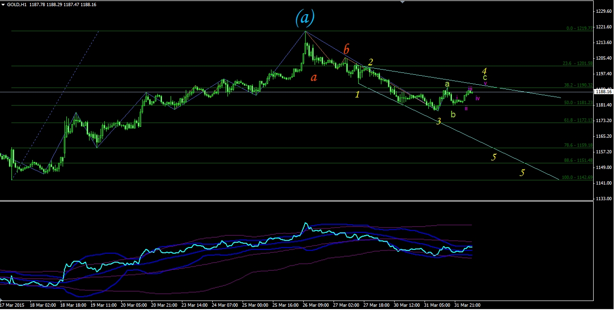Click the chart title GOLD,H1

16,4
